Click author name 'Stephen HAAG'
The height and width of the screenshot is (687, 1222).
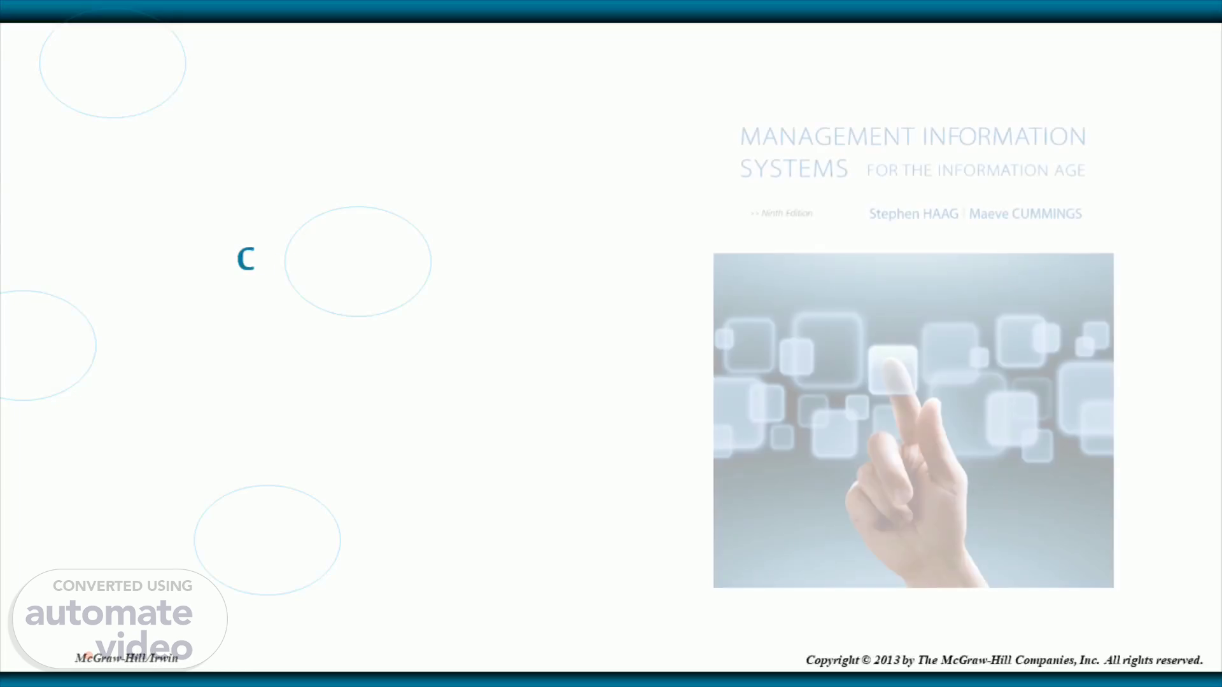click(913, 214)
